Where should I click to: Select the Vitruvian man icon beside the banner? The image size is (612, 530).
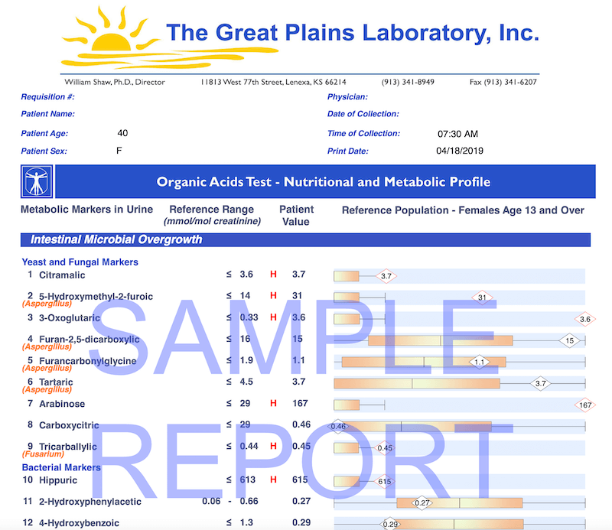point(35,181)
